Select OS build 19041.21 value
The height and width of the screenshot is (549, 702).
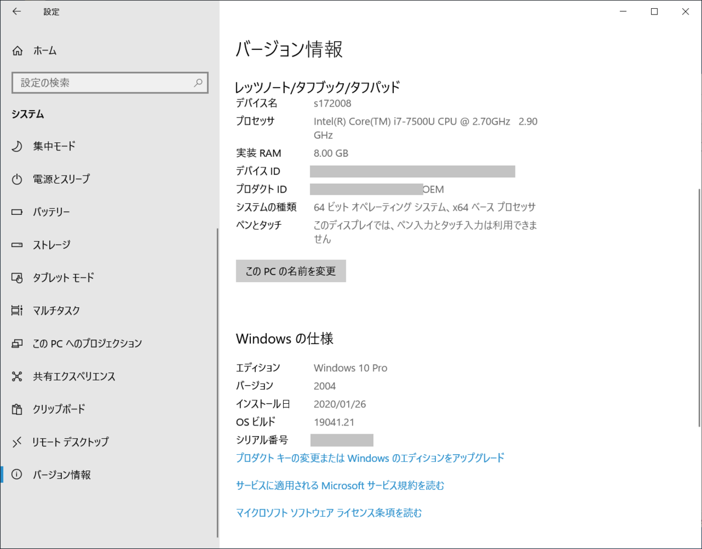click(334, 423)
